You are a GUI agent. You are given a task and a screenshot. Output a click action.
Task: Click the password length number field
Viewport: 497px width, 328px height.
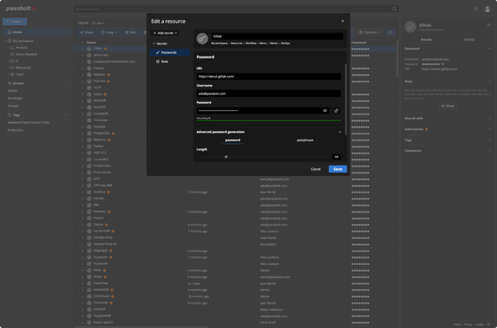click(x=336, y=157)
